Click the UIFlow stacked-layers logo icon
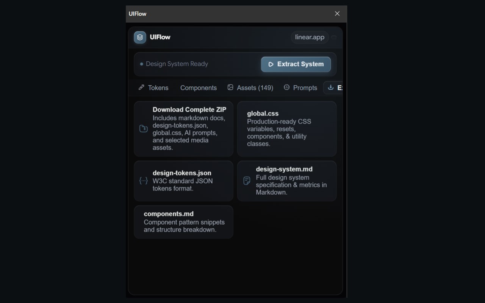485x303 pixels. (x=140, y=37)
